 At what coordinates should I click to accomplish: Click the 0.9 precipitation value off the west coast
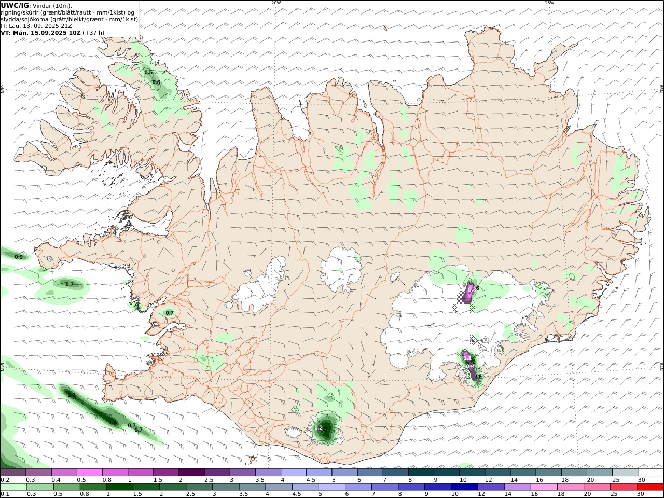coord(19,257)
